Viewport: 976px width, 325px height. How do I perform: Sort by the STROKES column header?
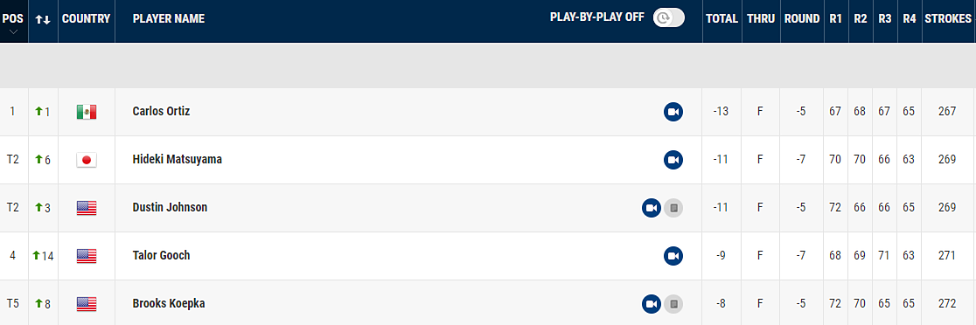[948, 18]
